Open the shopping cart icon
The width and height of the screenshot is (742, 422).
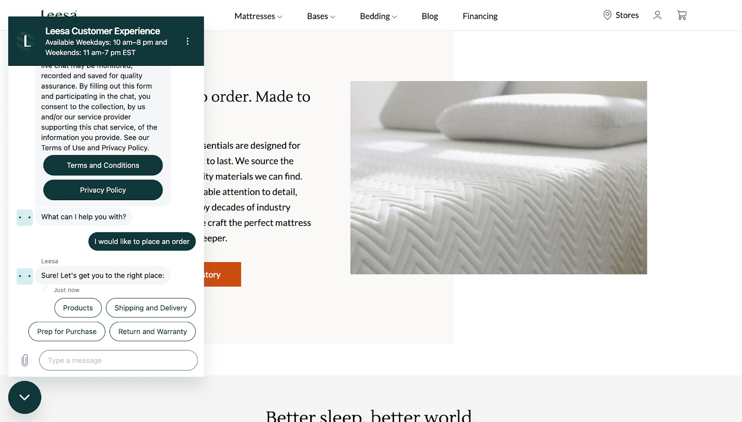coord(682,15)
